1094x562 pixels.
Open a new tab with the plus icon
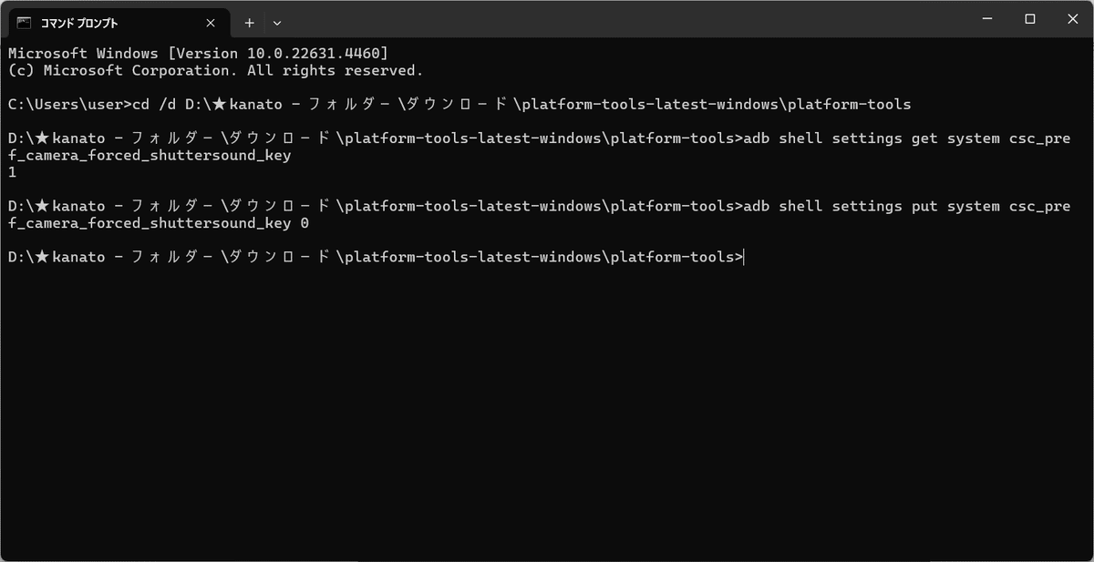249,22
